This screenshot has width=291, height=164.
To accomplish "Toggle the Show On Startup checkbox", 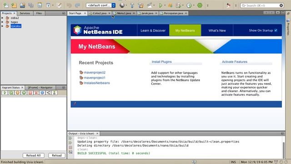I will (x=276, y=31).
